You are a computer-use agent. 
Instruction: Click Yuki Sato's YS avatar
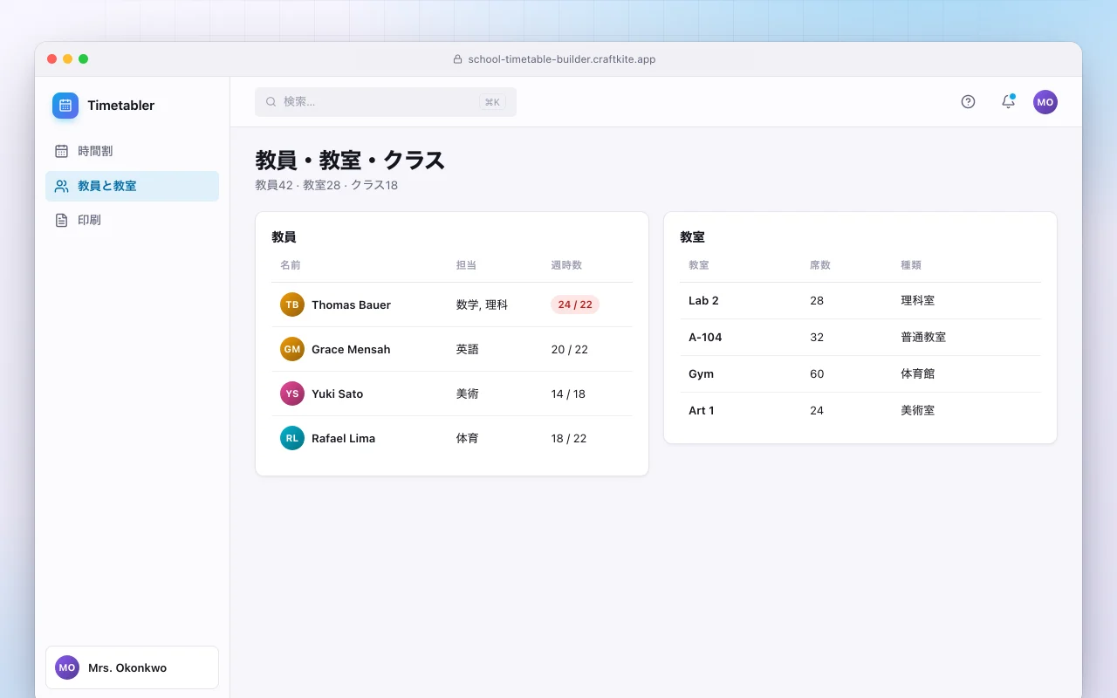292,393
